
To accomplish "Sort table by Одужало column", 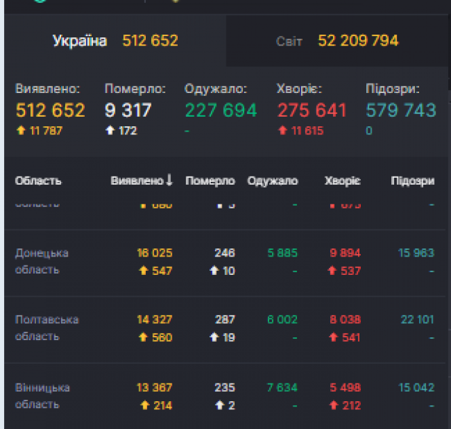I will pyautogui.click(x=273, y=181).
